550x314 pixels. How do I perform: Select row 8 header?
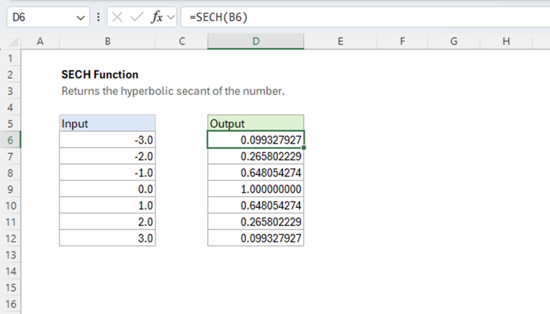pos(10,173)
